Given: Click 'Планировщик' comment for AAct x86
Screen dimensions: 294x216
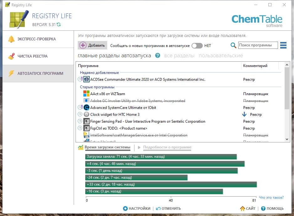Looking at the screenshot, I should 256,94.
